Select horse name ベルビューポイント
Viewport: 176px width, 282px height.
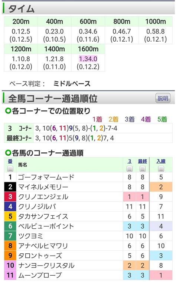click(46, 226)
